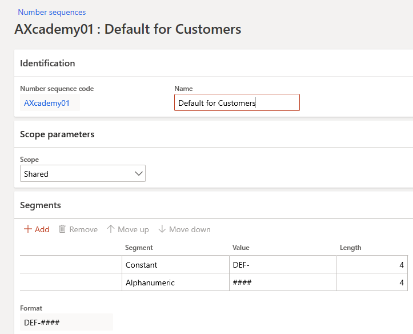Click the up arrow icon for Move up
Image resolution: width=413 pixels, height=334 pixels.
[111, 229]
